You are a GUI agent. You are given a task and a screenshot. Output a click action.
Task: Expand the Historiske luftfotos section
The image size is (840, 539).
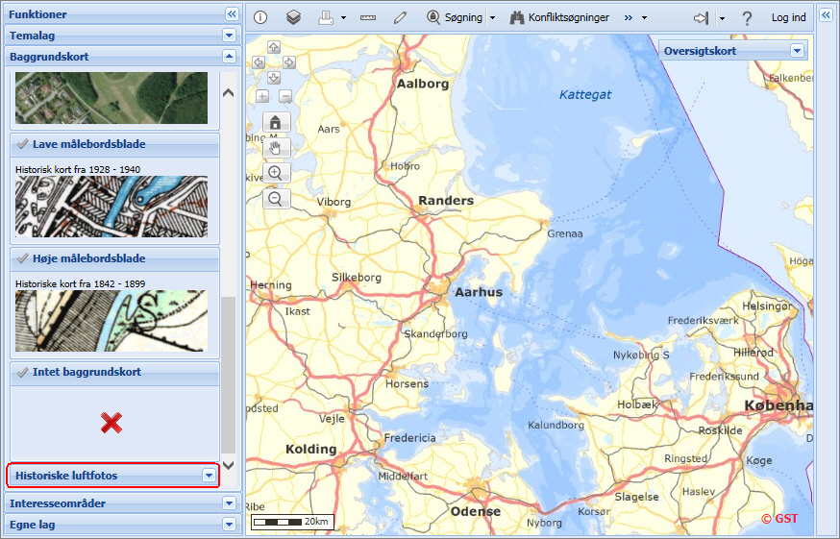tap(209, 476)
